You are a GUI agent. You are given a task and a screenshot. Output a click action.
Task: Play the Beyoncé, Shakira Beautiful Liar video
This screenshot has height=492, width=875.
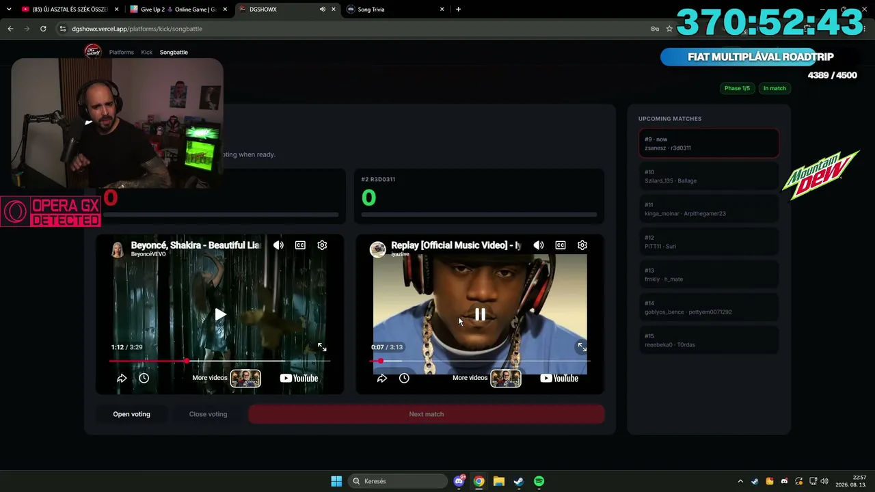pyautogui.click(x=220, y=314)
